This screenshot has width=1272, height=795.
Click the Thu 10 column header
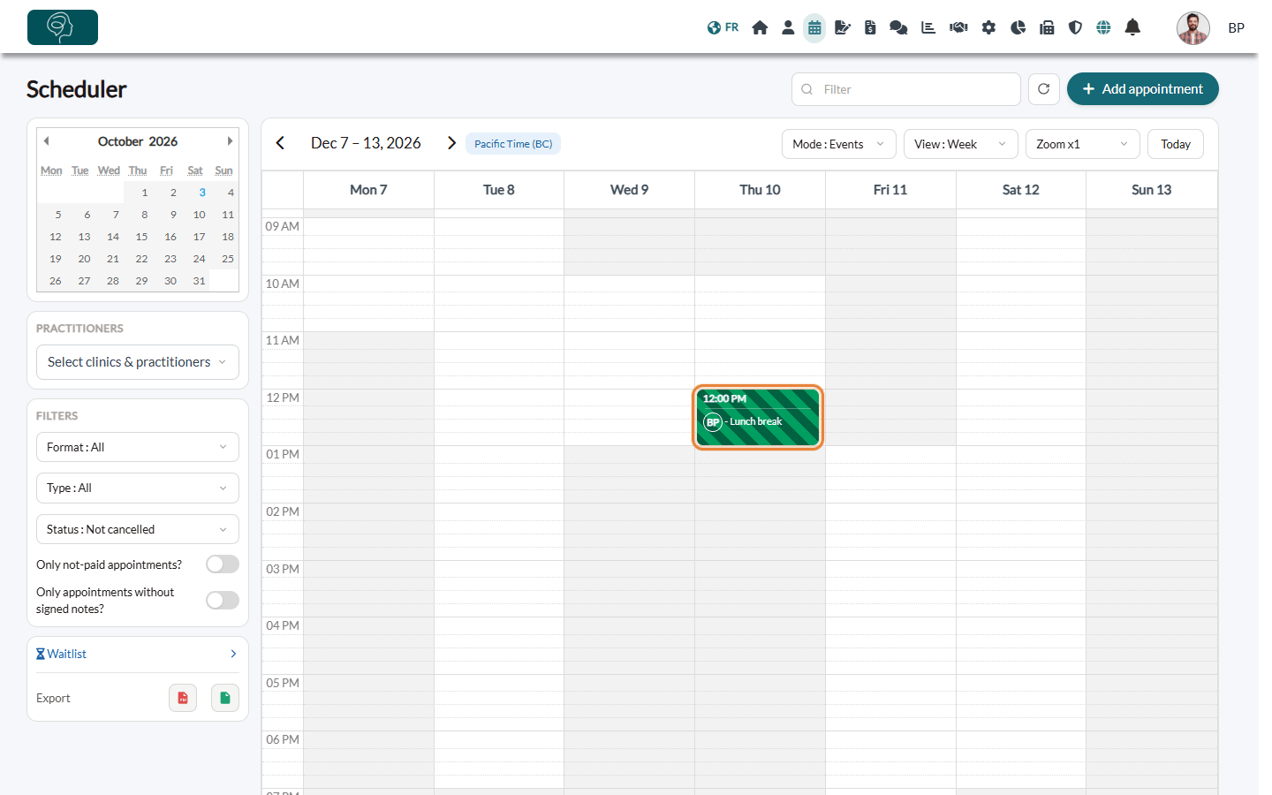[x=760, y=190]
